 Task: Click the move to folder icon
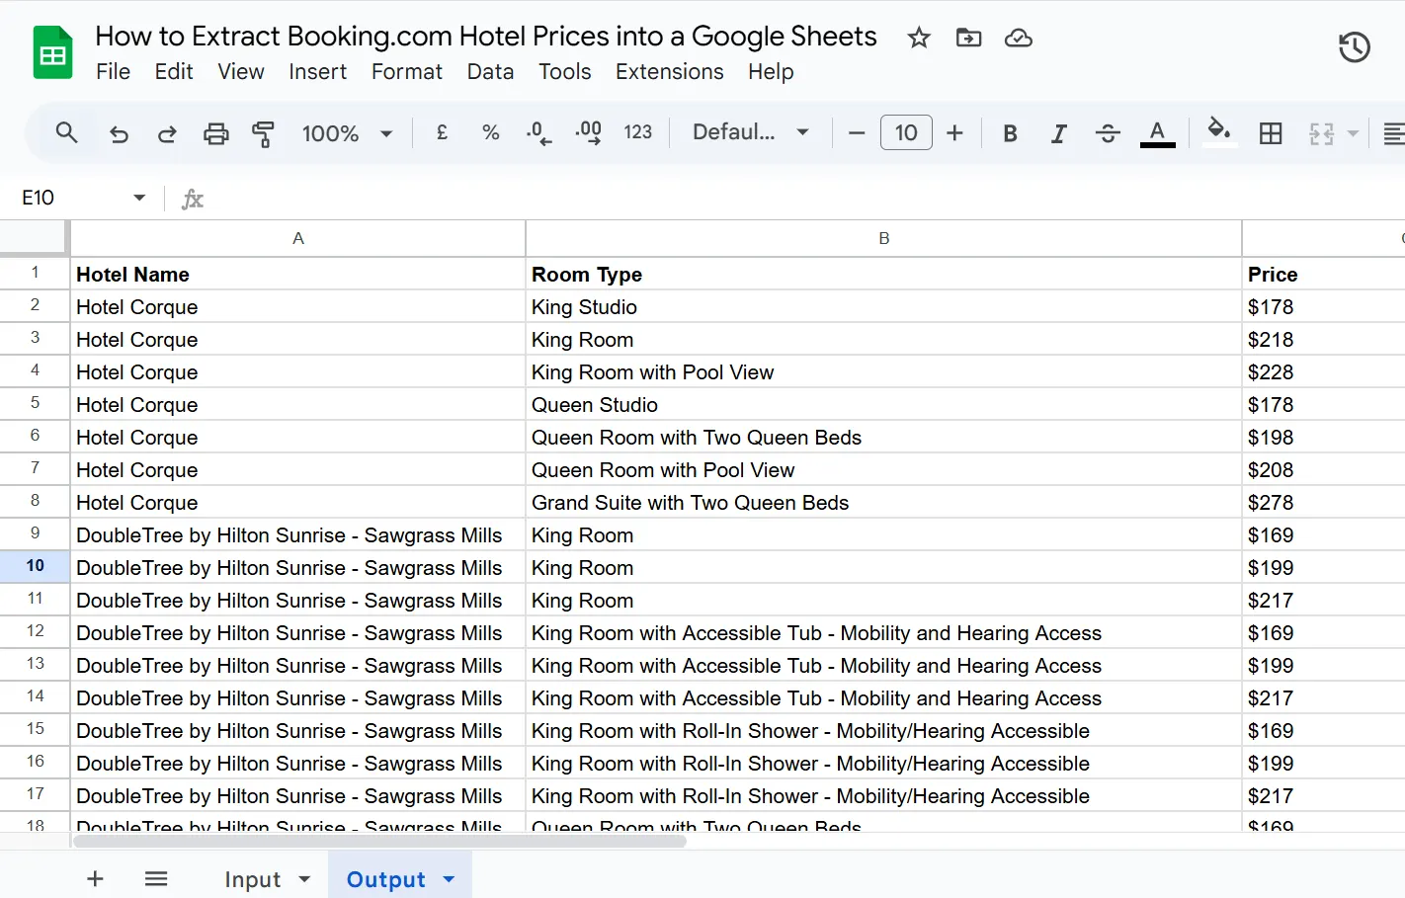(x=968, y=38)
